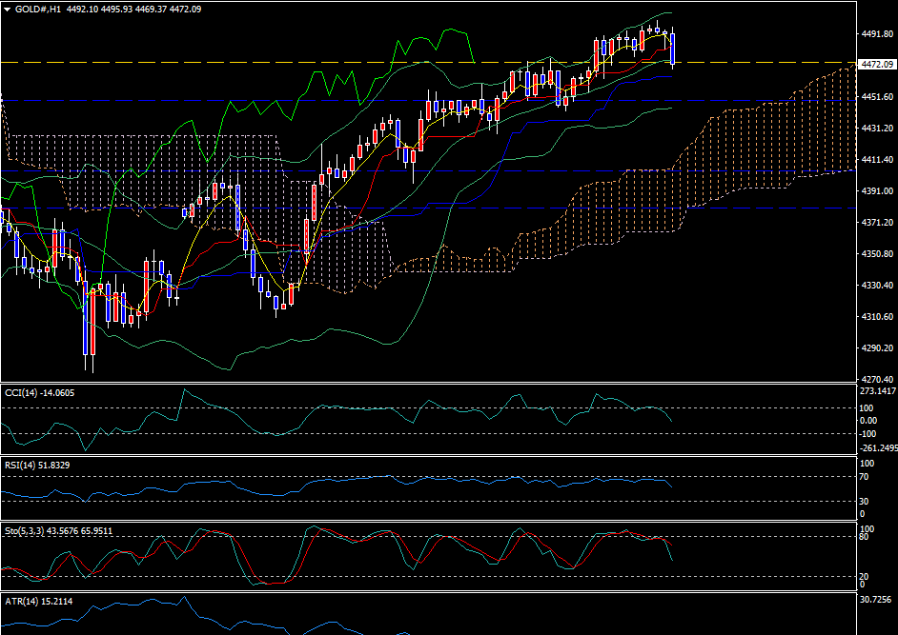Click the Sto(5,3,3) indicator label
898x635 pixels.
pyautogui.click(x=58, y=530)
